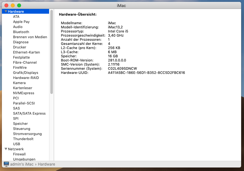Click the iMac computer icon in path bar
The width and height of the screenshot is (244, 171).
pos(6,164)
